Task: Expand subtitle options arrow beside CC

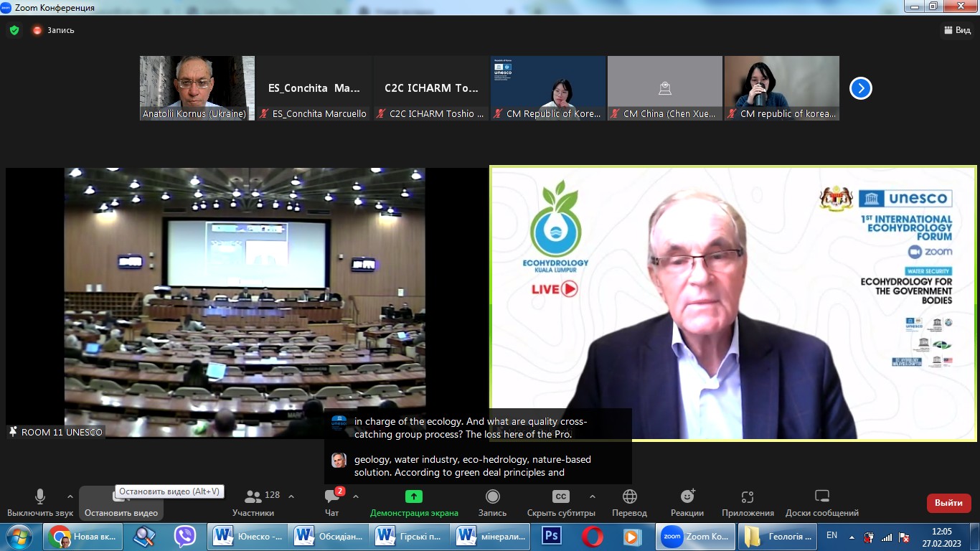Action: pos(592,496)
